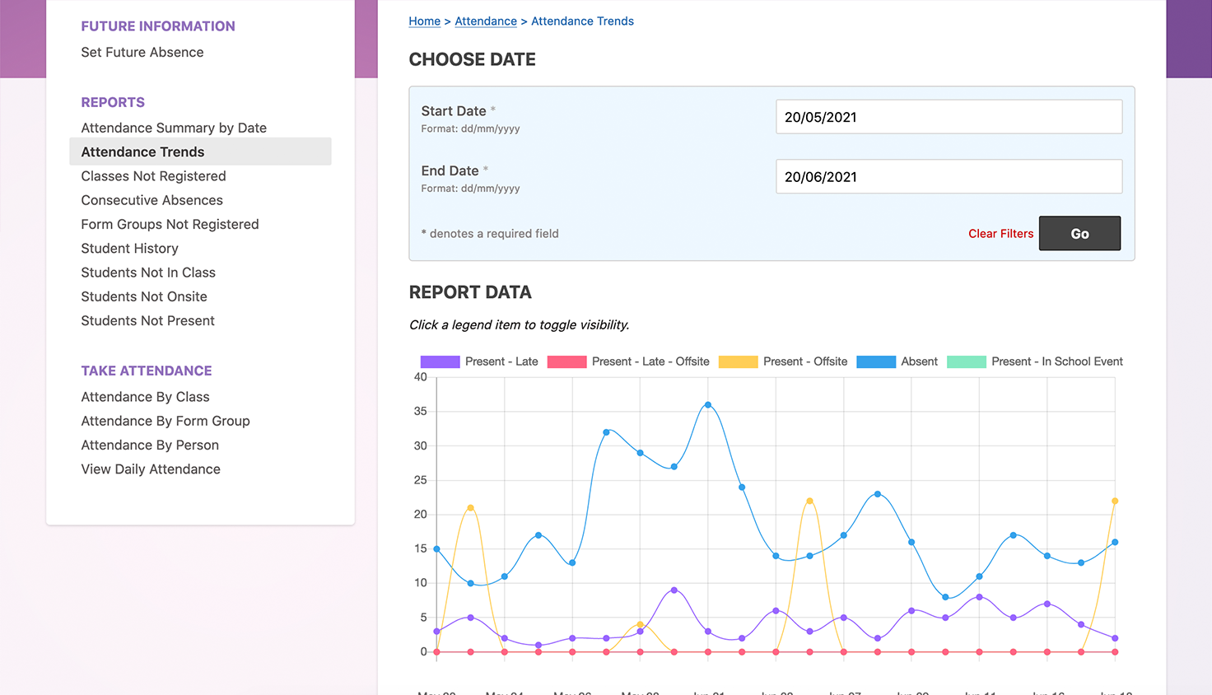Open Consecutive Absences report
This screenshot has width=1212, height=695.
point(151,200)
